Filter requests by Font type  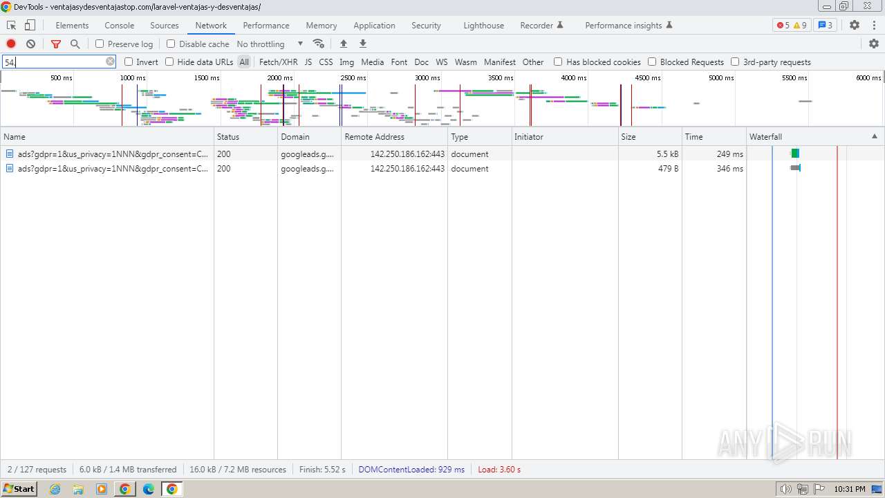coord(399,62)
